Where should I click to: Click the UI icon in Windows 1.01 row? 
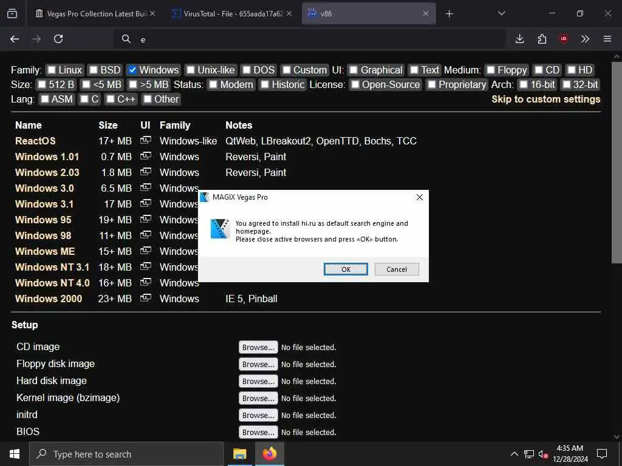(146, 156)
